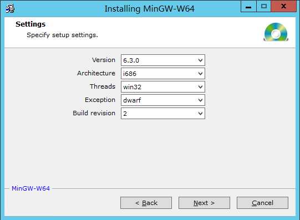Open the Exception dropdown showing dwarf
This screenshot has height=220, width=300.
(x=163, y=100)
